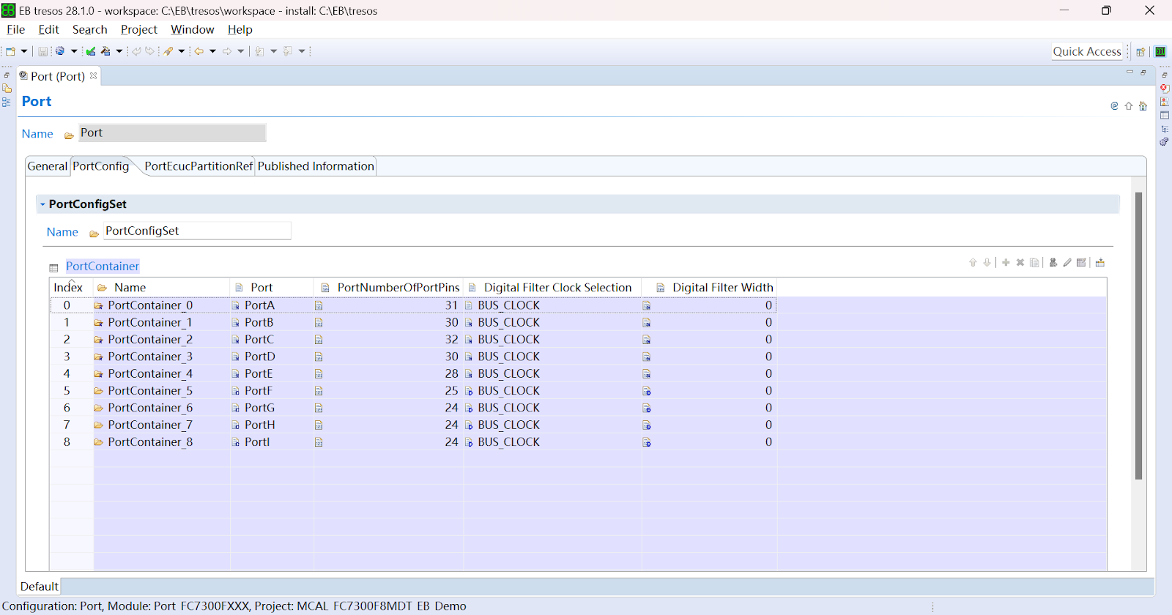Click the PortConfigSet name field
Image resolution: width=1172 pixels, height=615 pixels.
tap(197, 231)
